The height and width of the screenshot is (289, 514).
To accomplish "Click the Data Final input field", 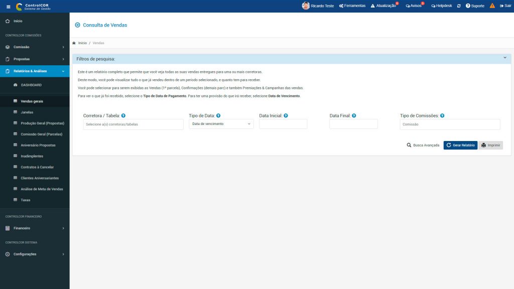I will (354, 124).
